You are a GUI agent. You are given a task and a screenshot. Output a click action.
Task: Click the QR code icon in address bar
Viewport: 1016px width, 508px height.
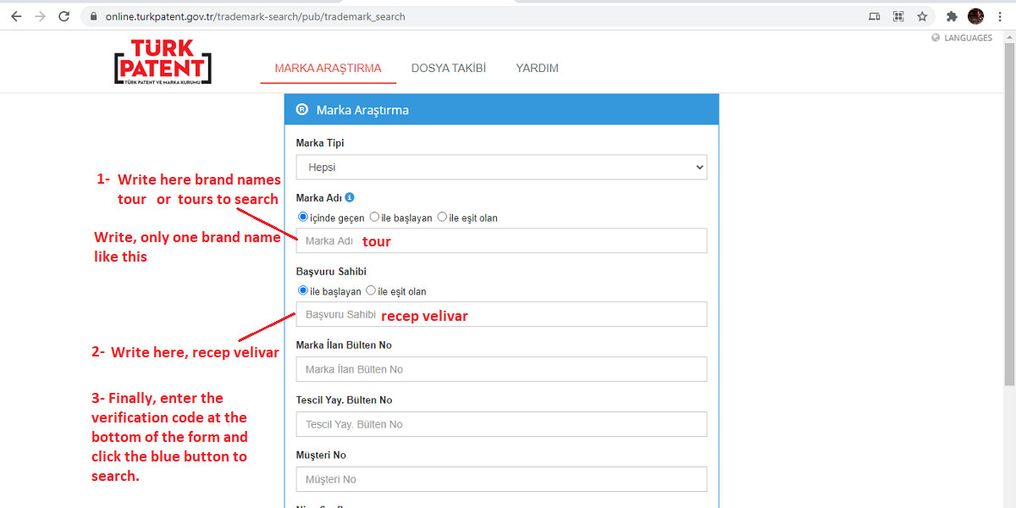point(898,16)
